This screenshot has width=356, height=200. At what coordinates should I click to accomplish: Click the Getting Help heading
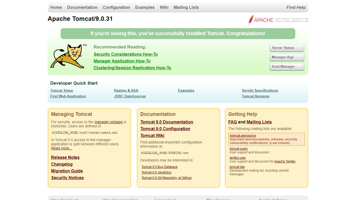[243, 114]
